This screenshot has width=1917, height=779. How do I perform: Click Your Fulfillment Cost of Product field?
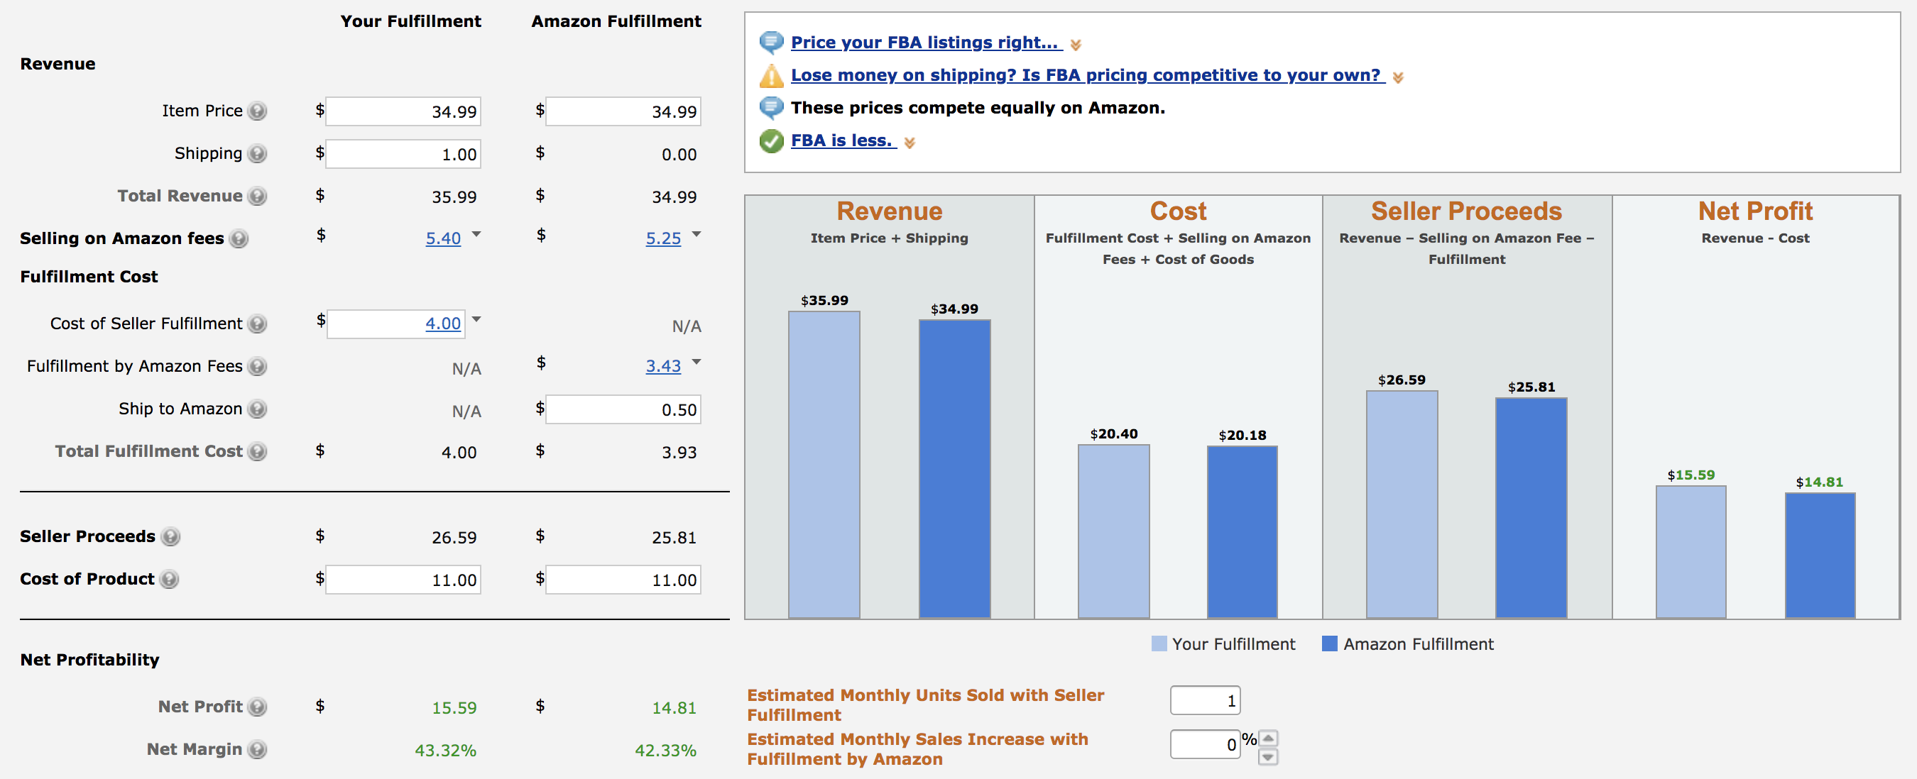point(403,580)
